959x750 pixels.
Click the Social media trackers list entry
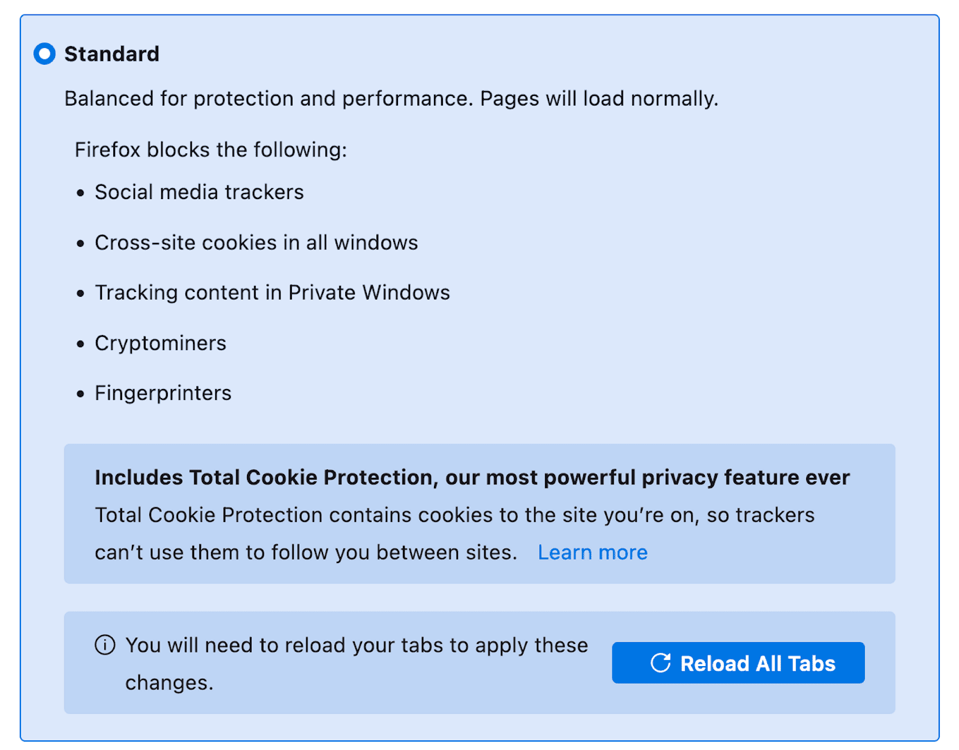(198, 192)
